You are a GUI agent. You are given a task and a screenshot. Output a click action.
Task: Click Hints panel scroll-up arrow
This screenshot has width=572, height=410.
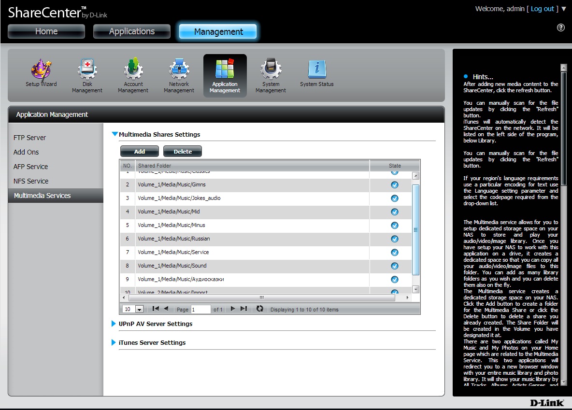[564, 68]
